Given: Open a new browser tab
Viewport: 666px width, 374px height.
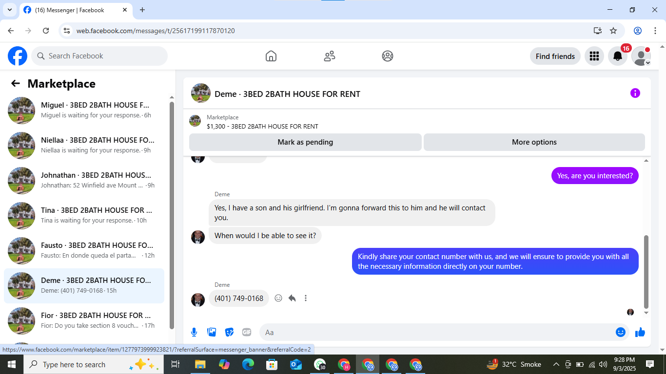Looking at the screenshot, I should (142, 10).
